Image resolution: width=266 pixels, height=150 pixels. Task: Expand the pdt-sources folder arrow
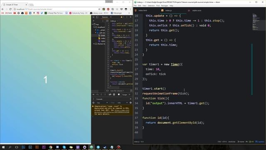click(x=96, y=32)
